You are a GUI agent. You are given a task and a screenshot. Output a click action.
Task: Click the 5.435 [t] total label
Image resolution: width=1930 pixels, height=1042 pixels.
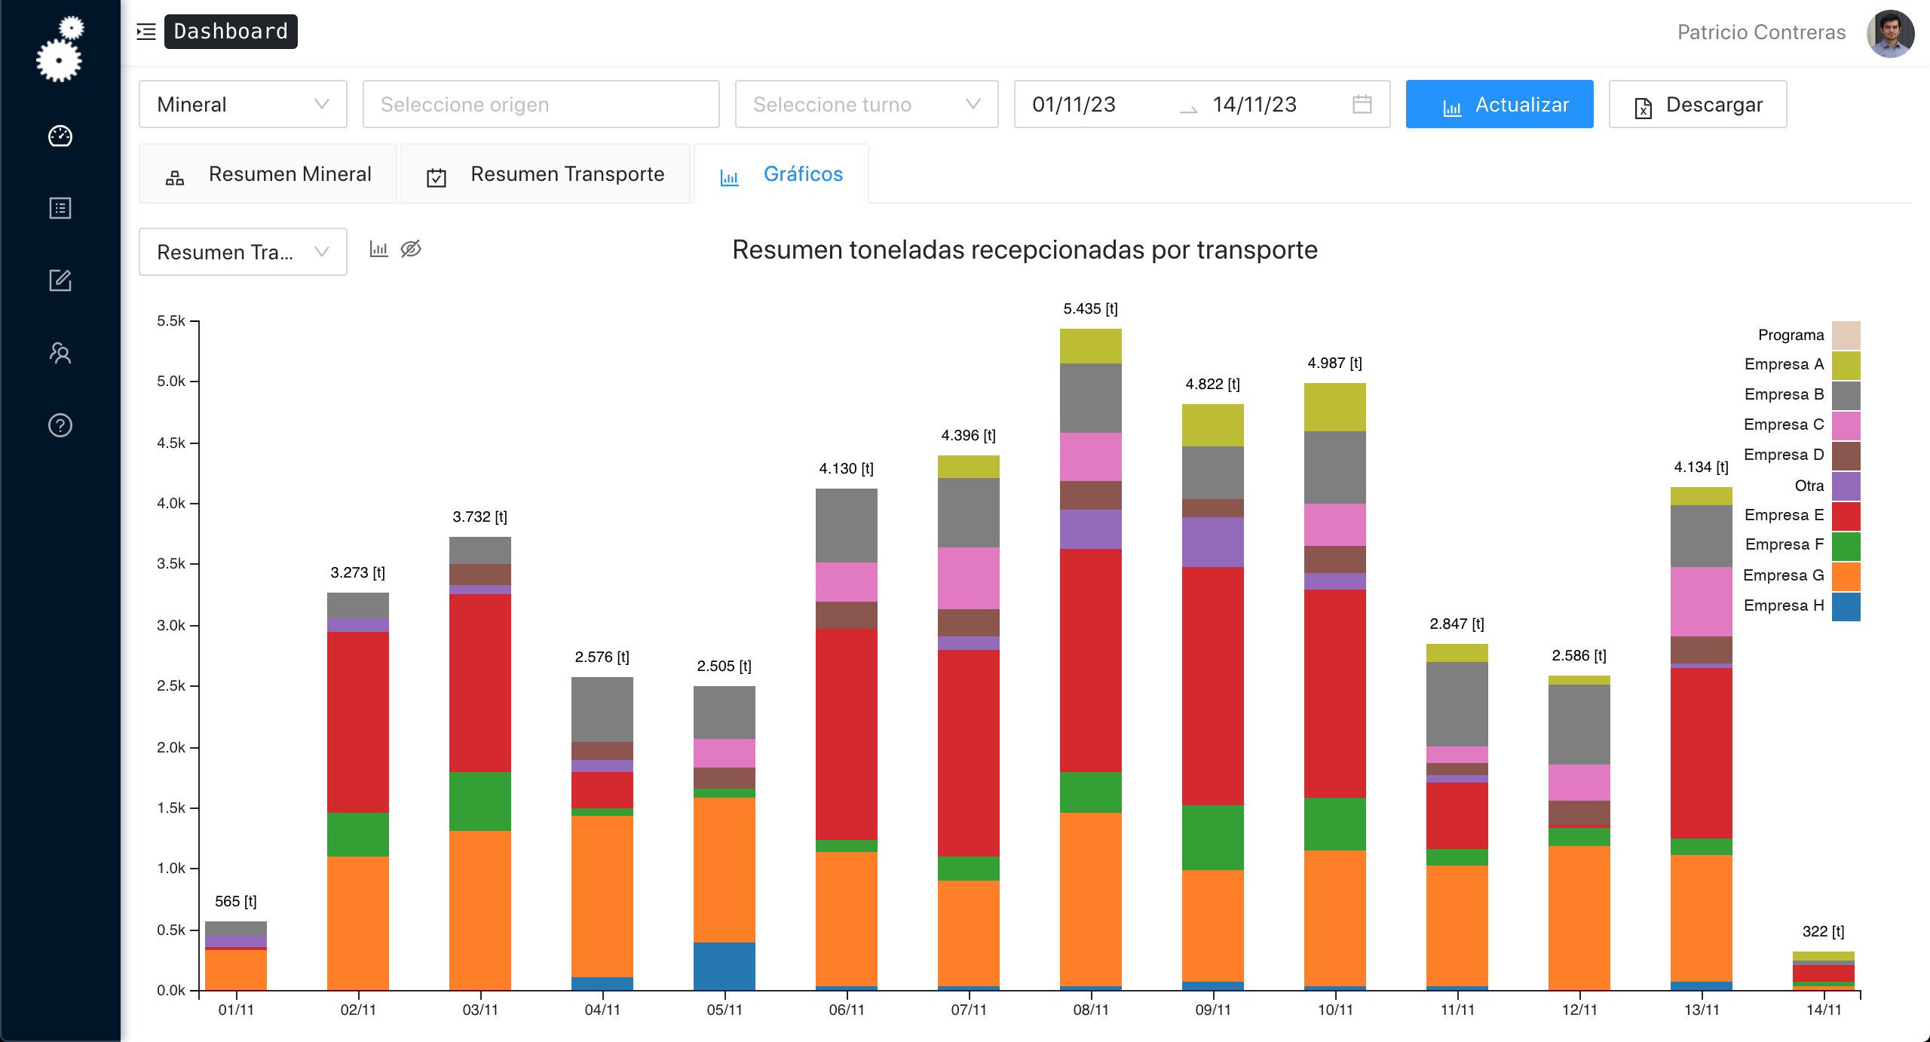coord(1090,308)
